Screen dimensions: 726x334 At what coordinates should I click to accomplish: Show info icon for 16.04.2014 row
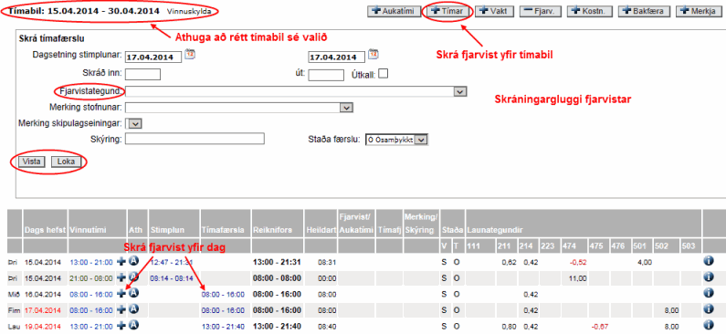(x=708, y=293)
